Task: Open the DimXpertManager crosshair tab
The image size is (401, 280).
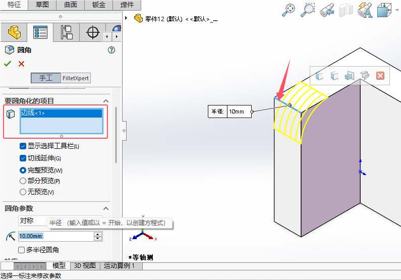Action: (93, 32)
